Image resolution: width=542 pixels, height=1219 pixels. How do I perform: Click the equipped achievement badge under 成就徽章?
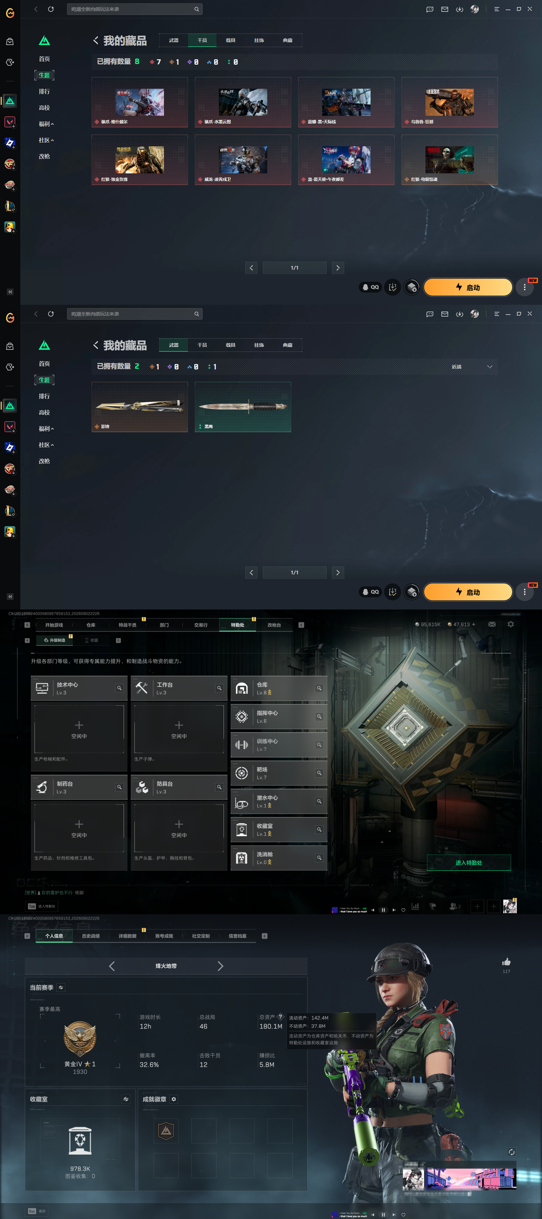pos(166,1131)
